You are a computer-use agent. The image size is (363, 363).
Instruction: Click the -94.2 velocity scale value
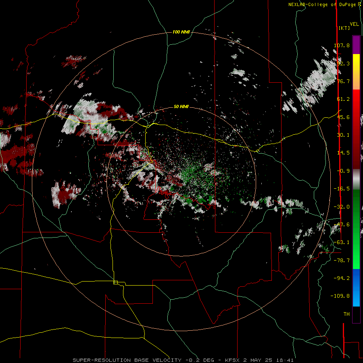click(342, 278)
